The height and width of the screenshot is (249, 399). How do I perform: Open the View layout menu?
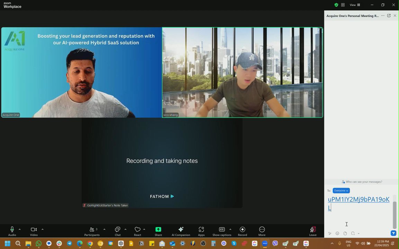355,5
